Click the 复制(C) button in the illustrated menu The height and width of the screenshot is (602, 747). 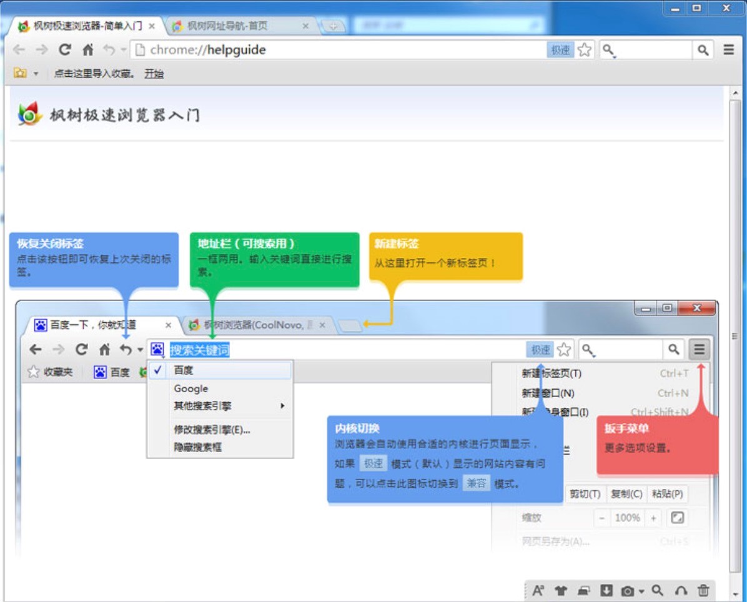(626, 494)
